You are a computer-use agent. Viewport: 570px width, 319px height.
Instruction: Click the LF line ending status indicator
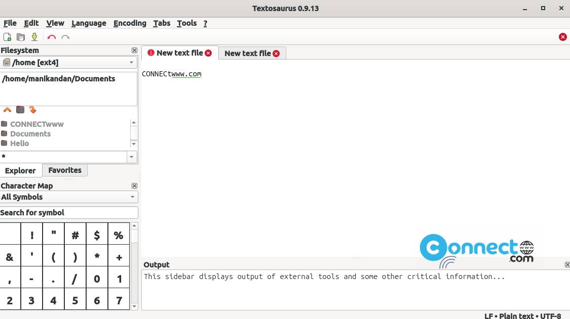point(488,315)
